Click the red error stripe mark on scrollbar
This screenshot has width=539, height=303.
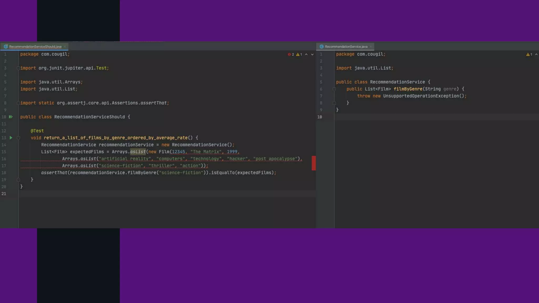(x=314, y=163)
